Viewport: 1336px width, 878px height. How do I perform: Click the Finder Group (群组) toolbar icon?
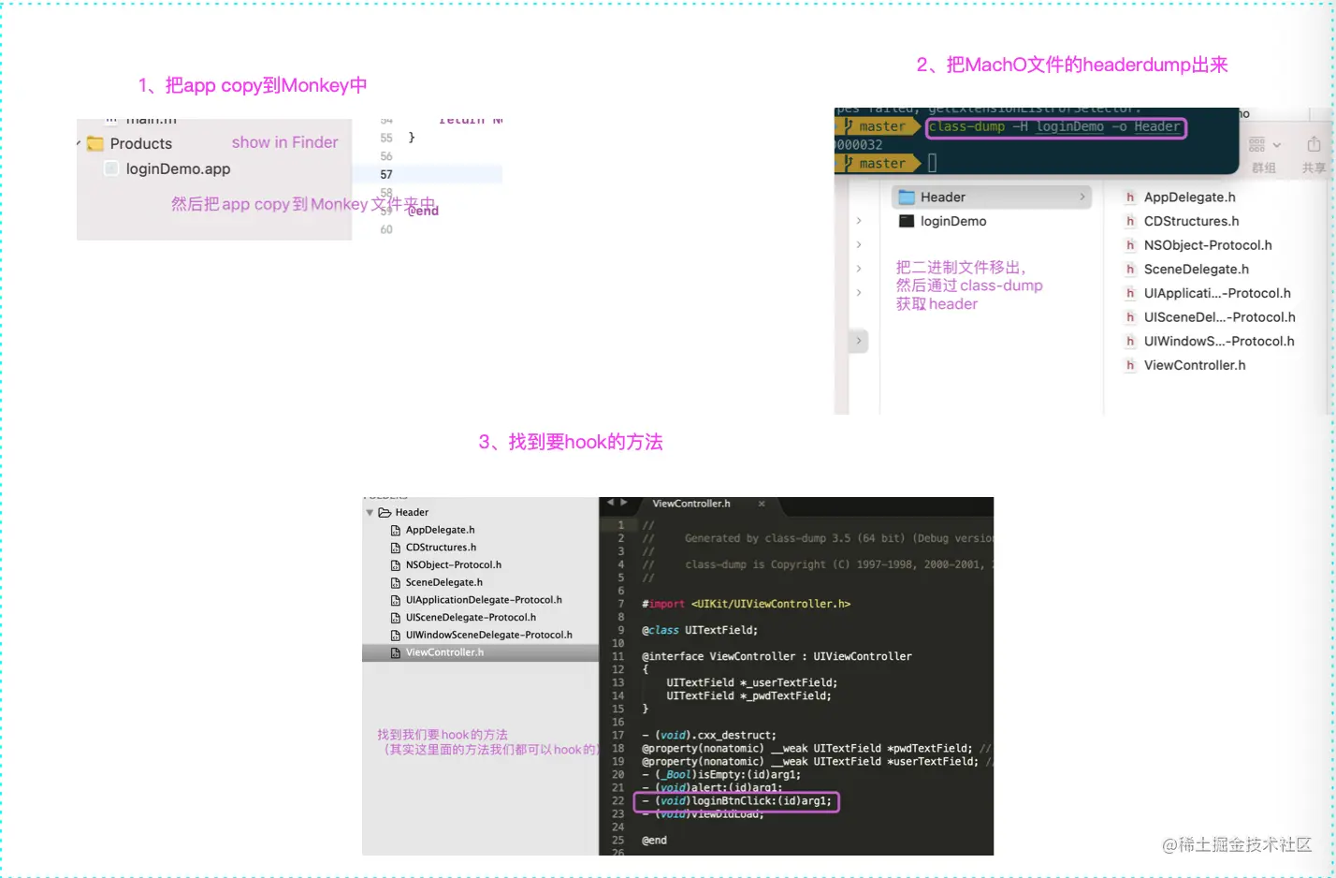(x=1257, y=144)
